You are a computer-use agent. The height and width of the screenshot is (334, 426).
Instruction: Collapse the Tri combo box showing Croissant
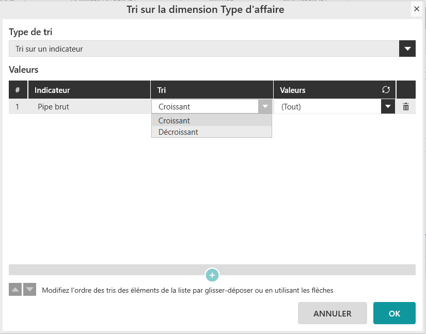pyautogui.click(x=265, y=107)
